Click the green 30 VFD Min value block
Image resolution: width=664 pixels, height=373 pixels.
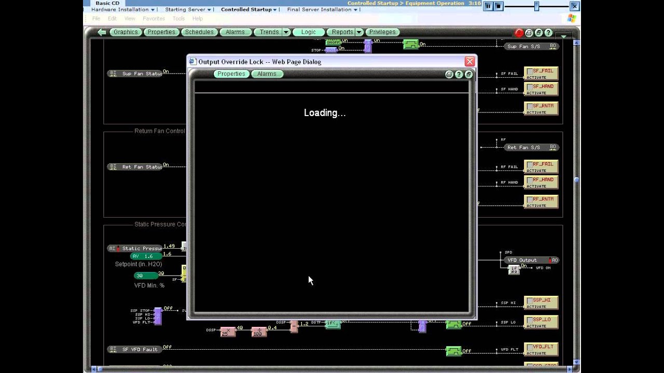pyautogui.click(x=146, y=276)
